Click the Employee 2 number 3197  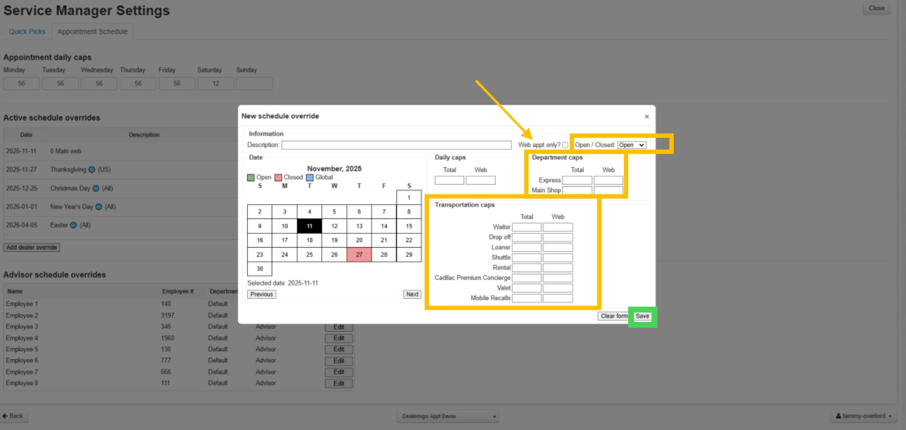(x=167, y=315)
